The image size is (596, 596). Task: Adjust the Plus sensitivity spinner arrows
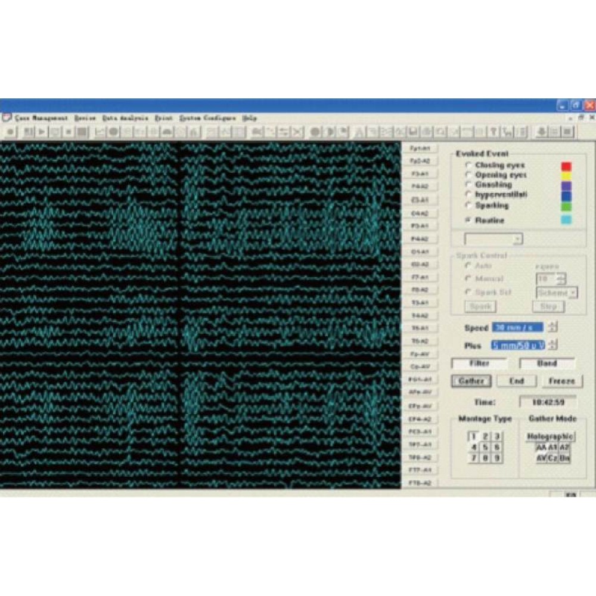coord(553,345)
